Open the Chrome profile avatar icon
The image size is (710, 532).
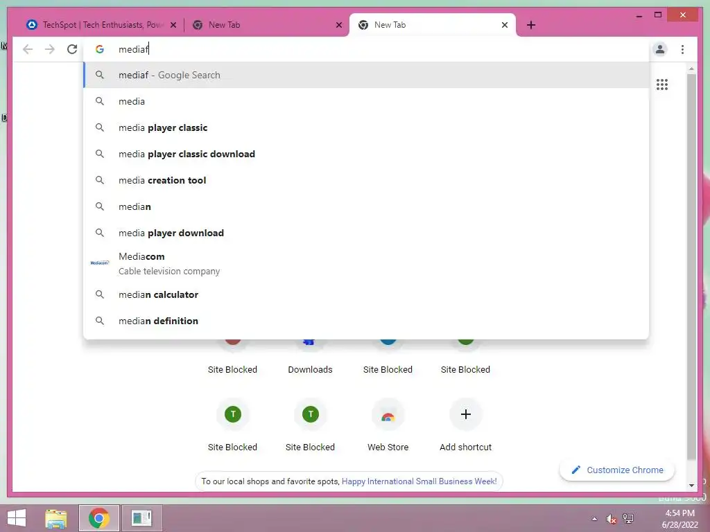(660, 49)
